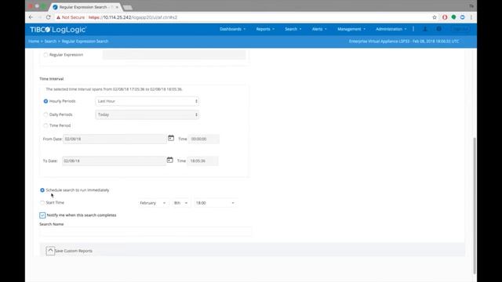Click the TIBCO LogLogic logo
The height and width of the screenshot is (282, 502).
(58, 30)
